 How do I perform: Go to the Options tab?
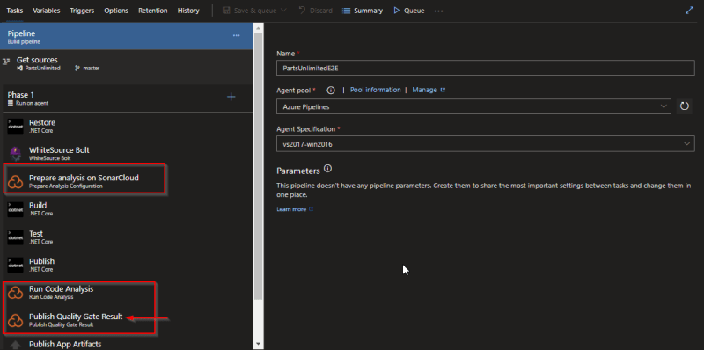116,11
